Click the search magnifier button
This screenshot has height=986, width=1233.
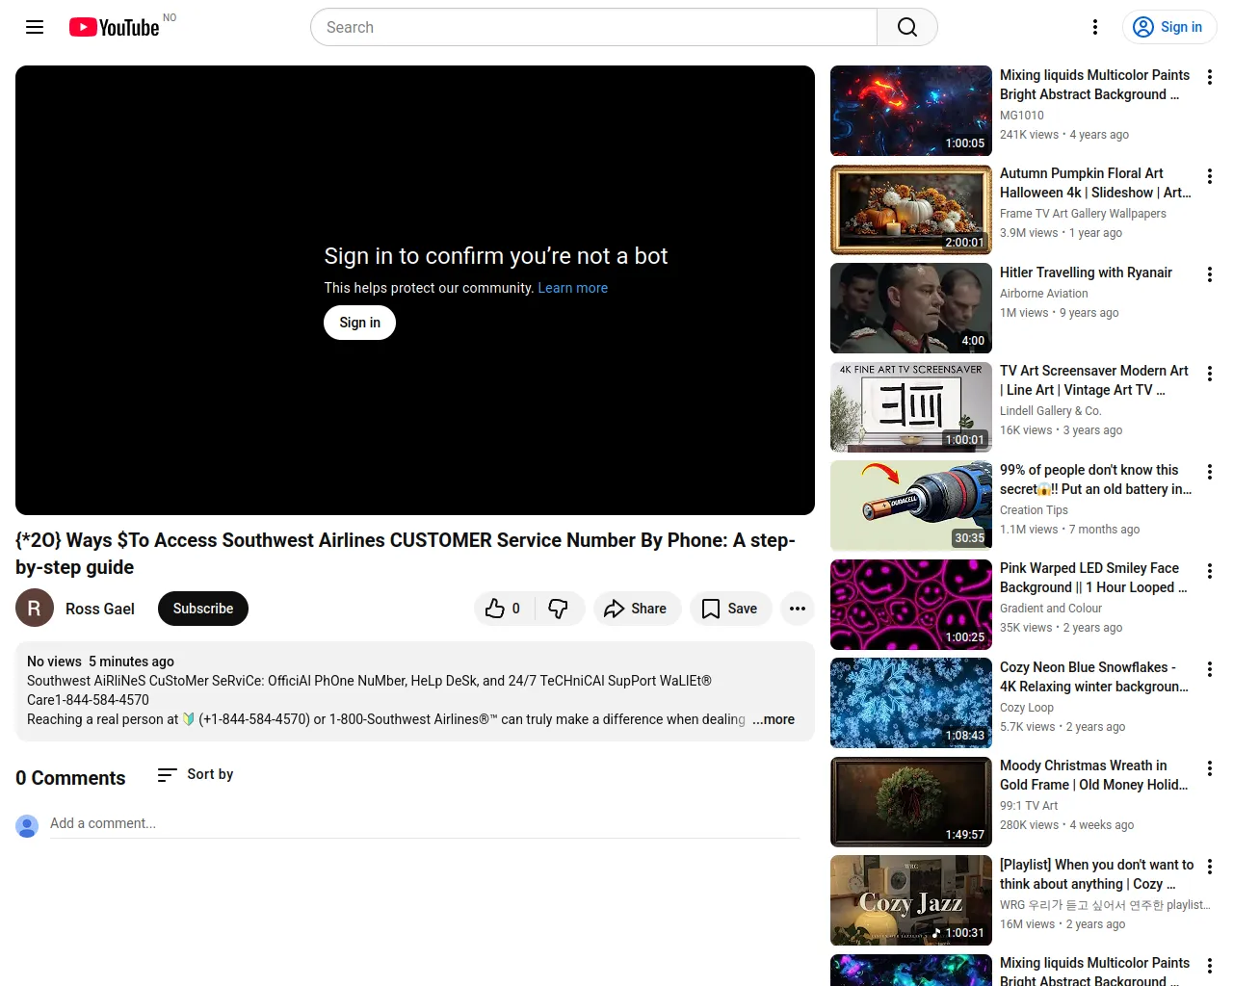[907, 27]
